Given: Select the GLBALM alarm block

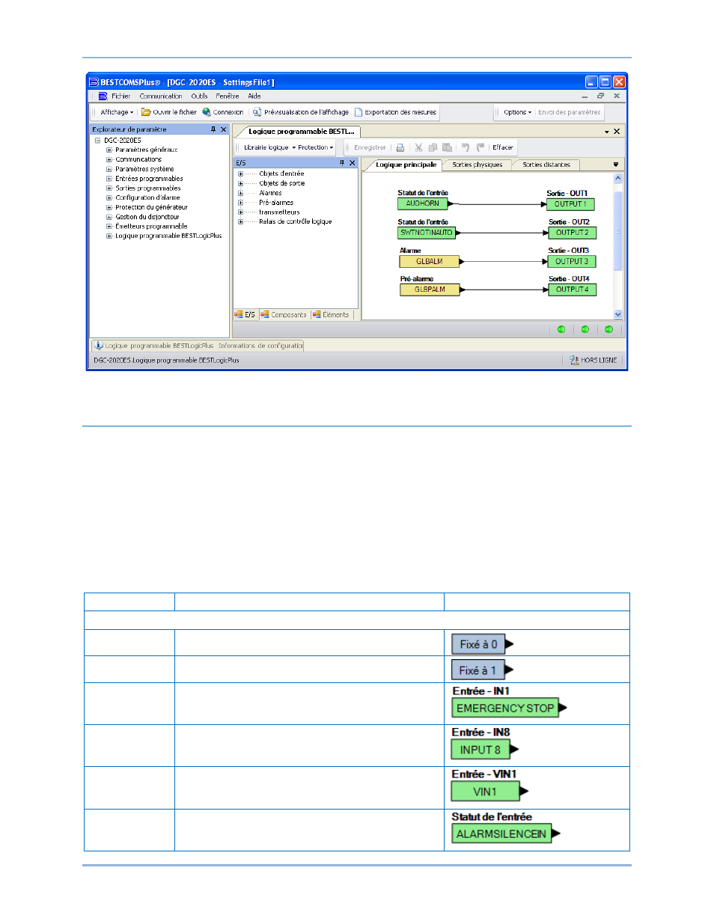Looking at the screenshot, I should tap(430, 262).
